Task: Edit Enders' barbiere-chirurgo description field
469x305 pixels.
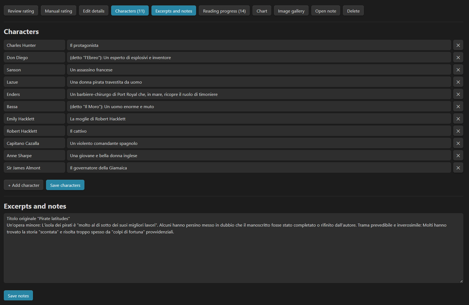Action: point(259,94)
